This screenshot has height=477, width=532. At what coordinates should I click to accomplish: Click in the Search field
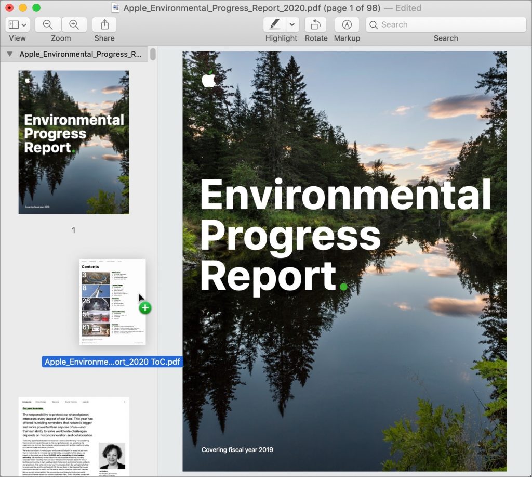pos(447,24)
